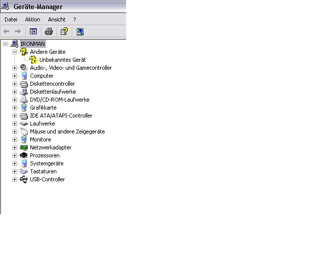Click the Netzwerkadapter card icon
This screenshot has height=255, width=319.
tap(24, 147)
